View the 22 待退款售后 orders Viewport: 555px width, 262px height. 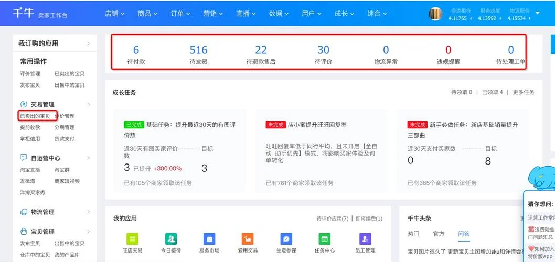pyautogui.click(x=261, y=54)
